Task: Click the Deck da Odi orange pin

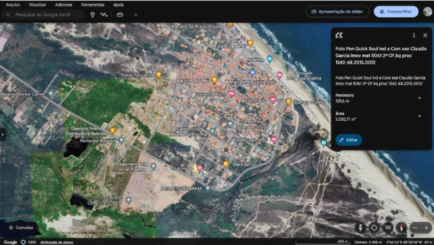Action: (226, 164)
